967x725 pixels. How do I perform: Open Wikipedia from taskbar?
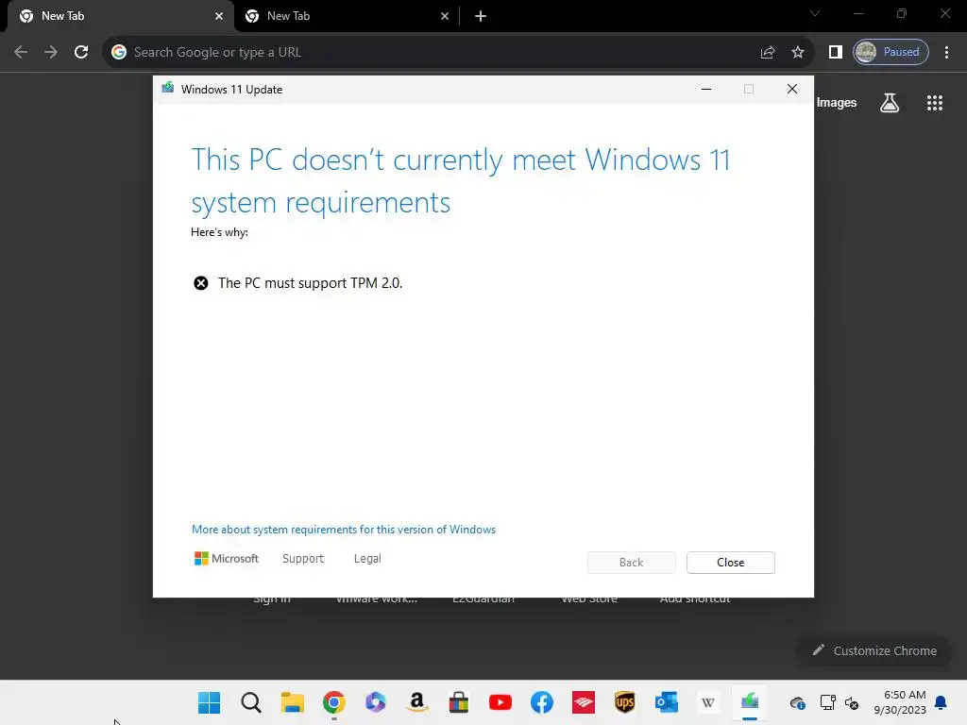pyautogui.click(x=708, y=702)
